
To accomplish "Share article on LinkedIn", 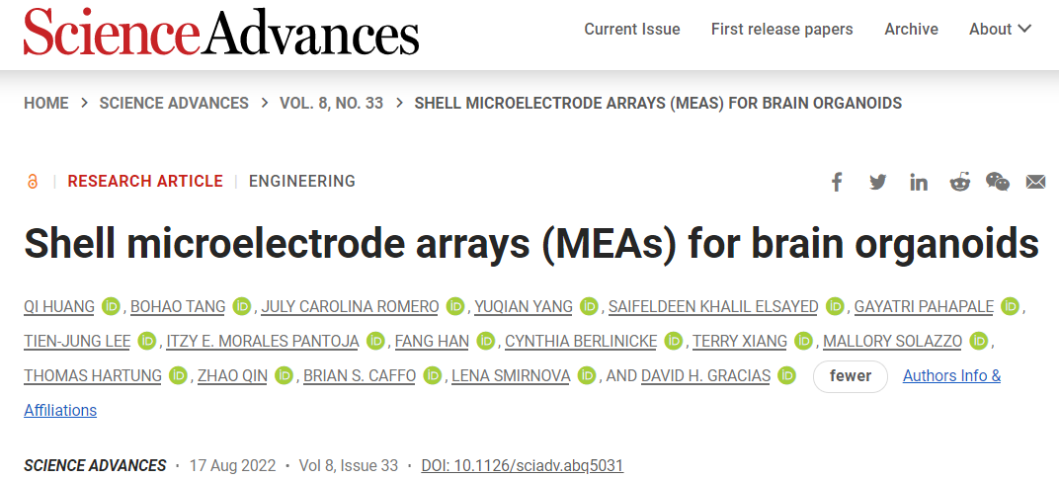I will coord(919,182).
